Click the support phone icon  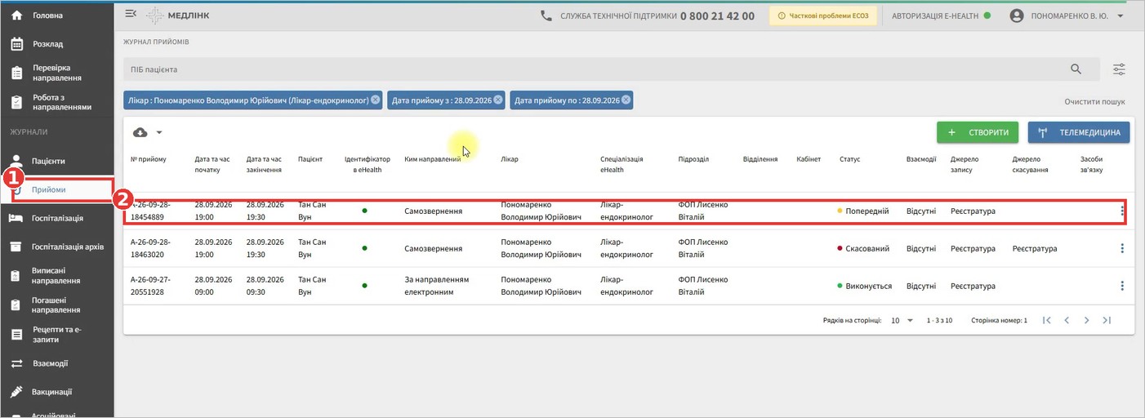coord(546,16)
